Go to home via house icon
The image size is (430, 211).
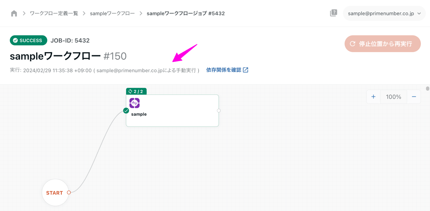[14, 13]
